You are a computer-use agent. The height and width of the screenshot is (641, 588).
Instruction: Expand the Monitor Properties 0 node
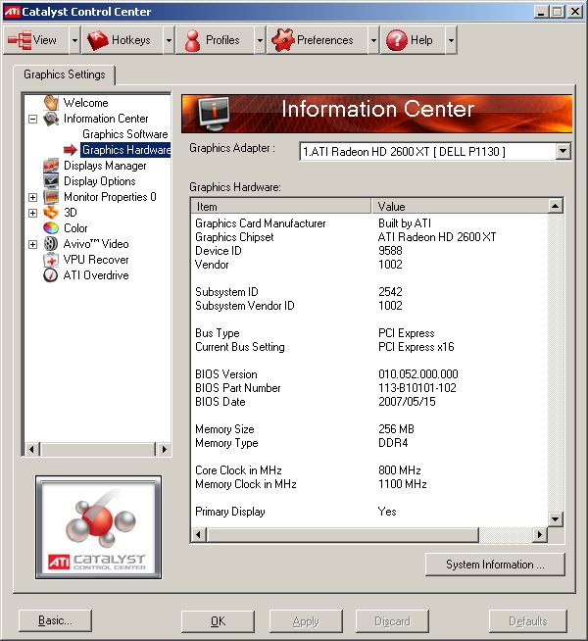coord(33,197)
